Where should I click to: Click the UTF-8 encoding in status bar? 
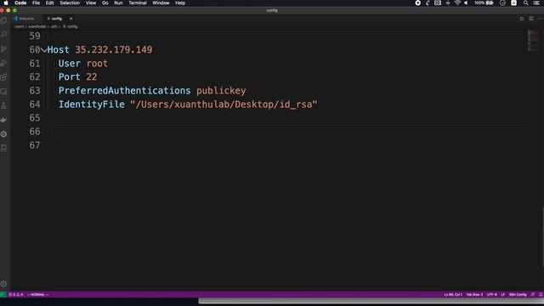pyautogui.click(x=492, y=295)
